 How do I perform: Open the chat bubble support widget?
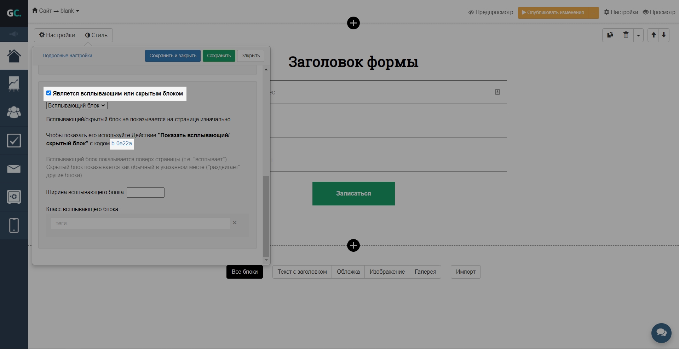(661, 333)
